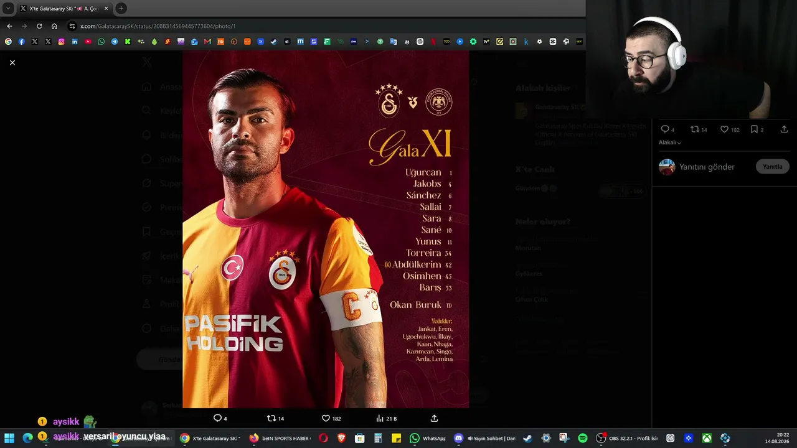This screenshot has height=448, width=797.
Task: Open the tab search dropdown
Action: click(8, 9)
